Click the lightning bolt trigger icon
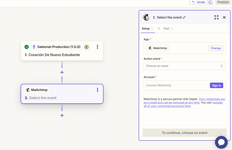Viewport: 232px width, 150px height. [87, 47]
